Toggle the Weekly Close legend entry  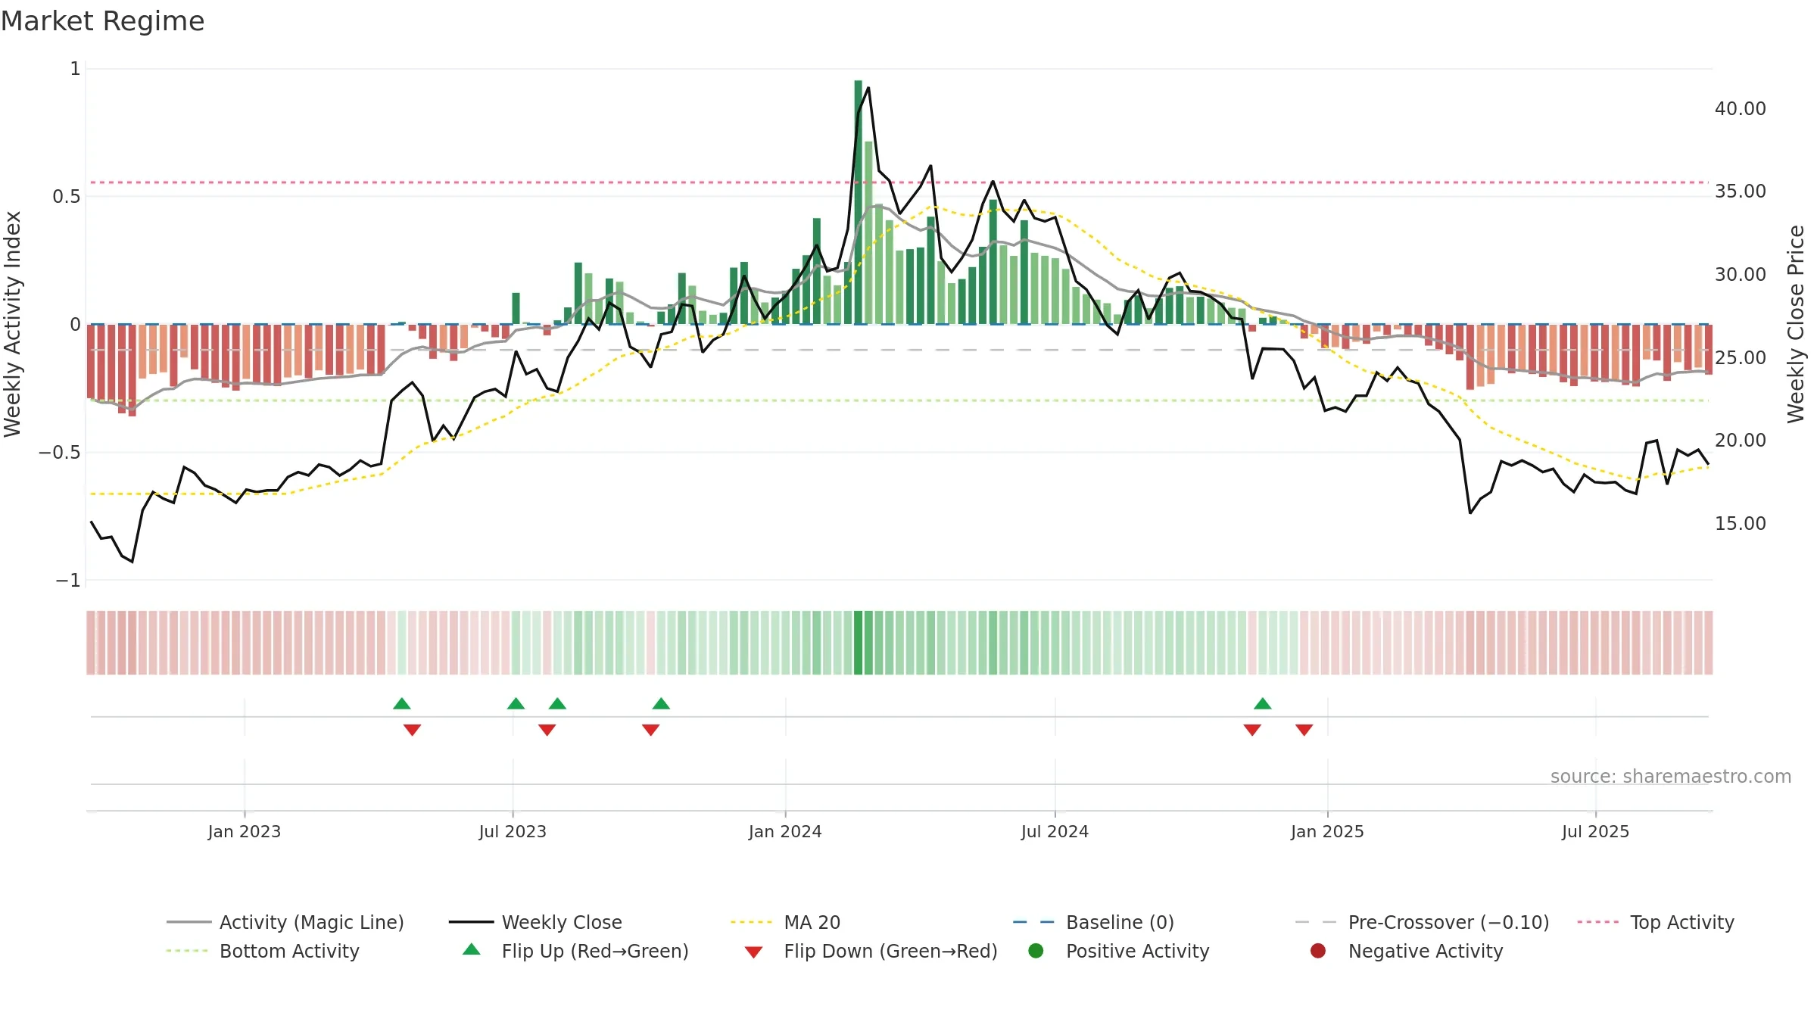(535, 922)
